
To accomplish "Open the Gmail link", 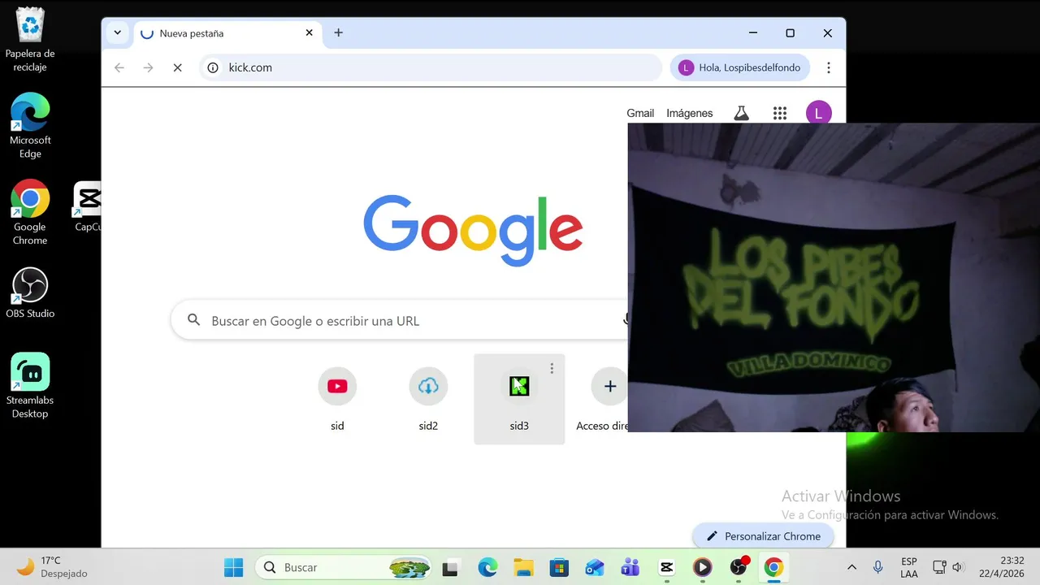I will pos(640,114).
